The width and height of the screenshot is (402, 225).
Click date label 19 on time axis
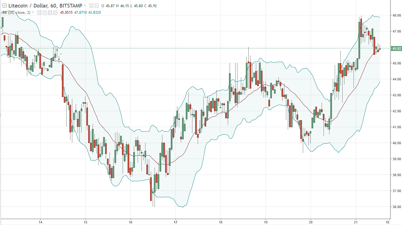pyautogui.click(x=266, y=222)
